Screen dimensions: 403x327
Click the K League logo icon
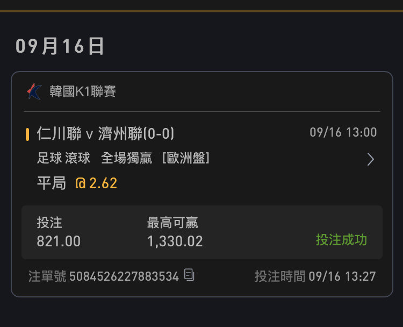[34, 91]
